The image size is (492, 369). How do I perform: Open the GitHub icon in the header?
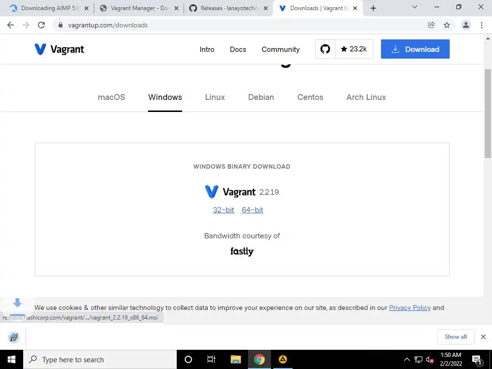[x=325, y=49]
